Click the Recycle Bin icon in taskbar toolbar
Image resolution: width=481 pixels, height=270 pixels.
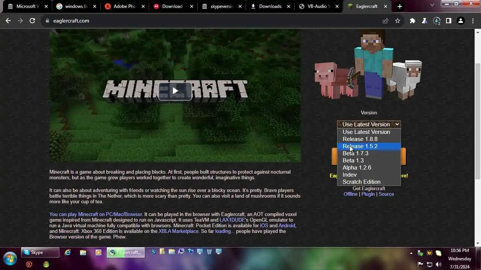pyautogui.click(x=209, y=252)
